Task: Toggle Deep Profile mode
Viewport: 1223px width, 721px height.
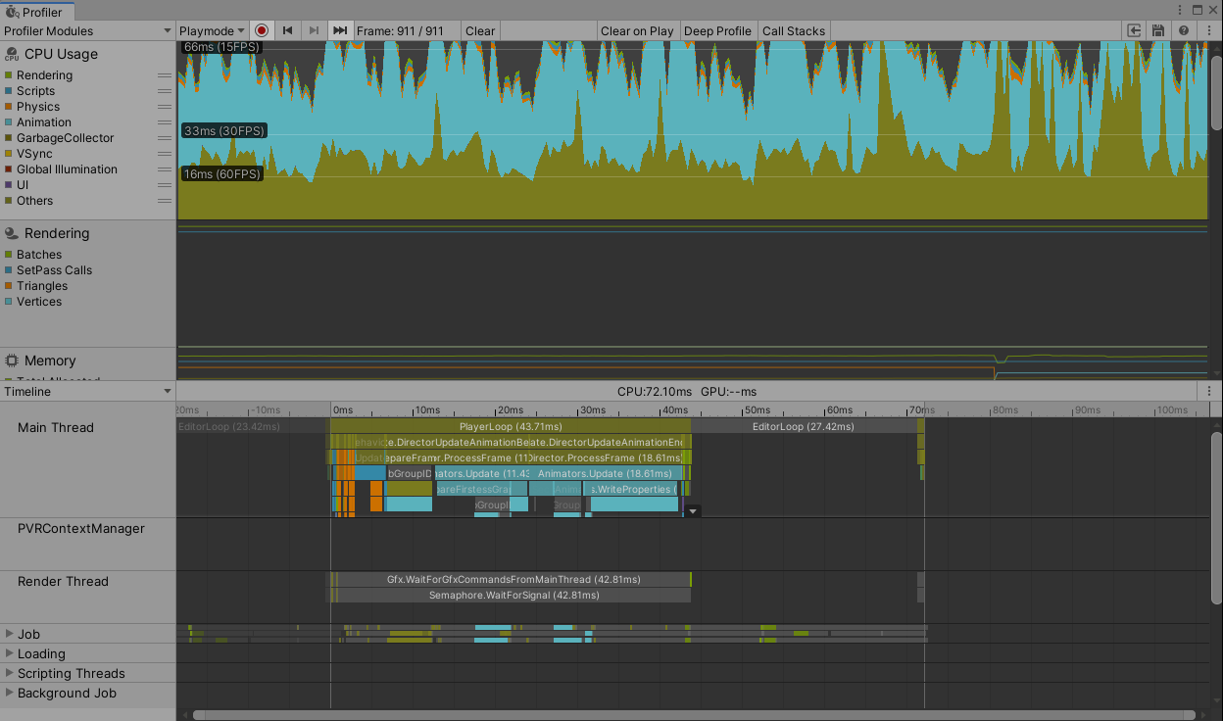Action: click(717, 30)
